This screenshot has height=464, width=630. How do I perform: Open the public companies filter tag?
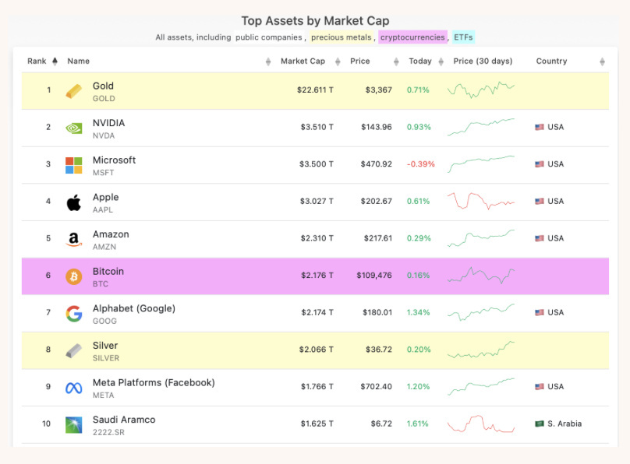pos(269,37)
